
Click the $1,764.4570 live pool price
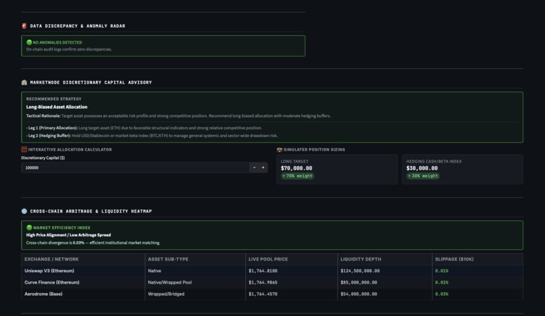[x=263, y=294]
